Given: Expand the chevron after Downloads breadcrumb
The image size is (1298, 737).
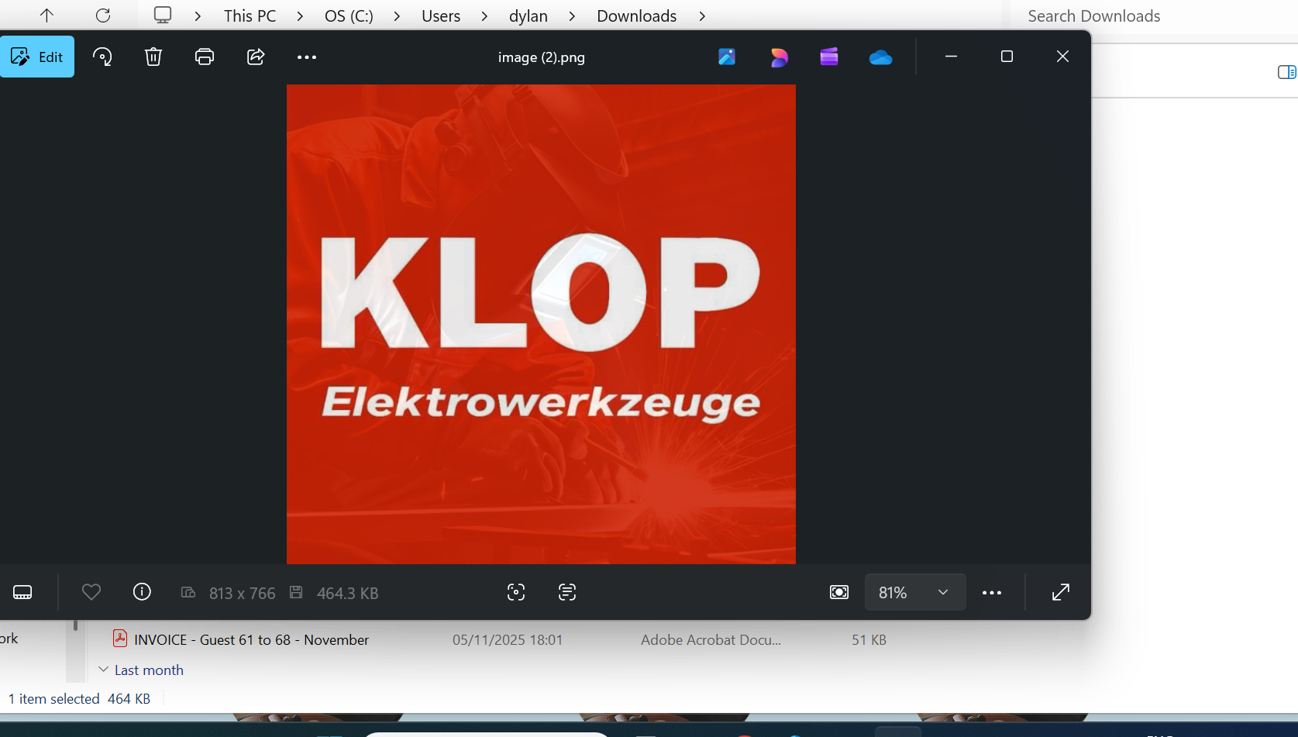Looking at the screenshot, I should click(x=702, y=16).
